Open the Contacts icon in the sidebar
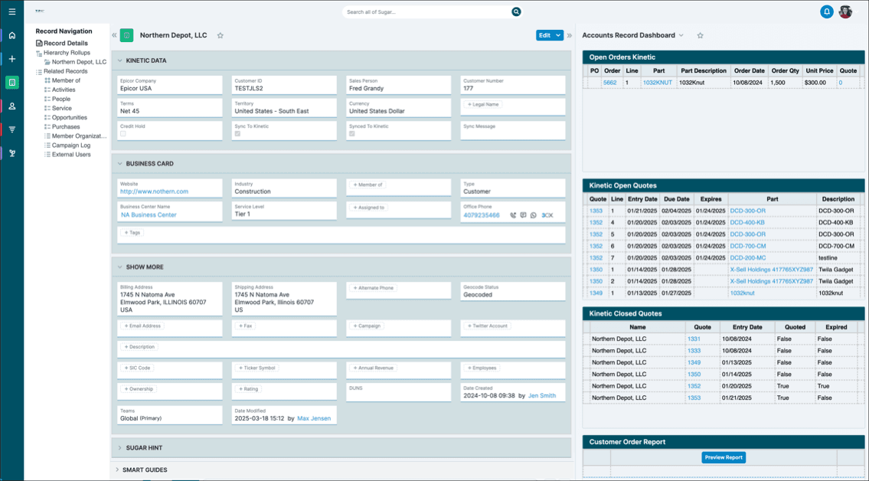Screen dimensions: 869x481 pyautogui.click(x=12, y=106)
